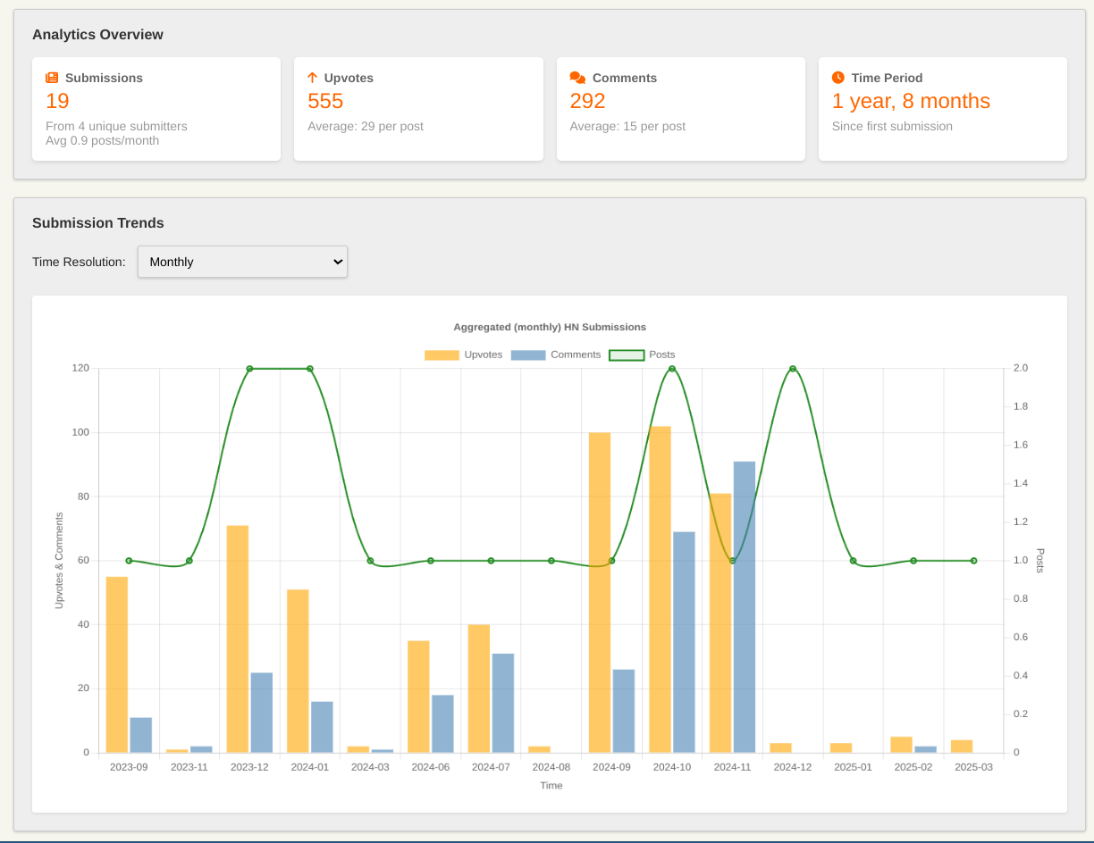Click the '1 year, 8 months' value
The height and width of the screenshot is (843, 1094).
911,101
